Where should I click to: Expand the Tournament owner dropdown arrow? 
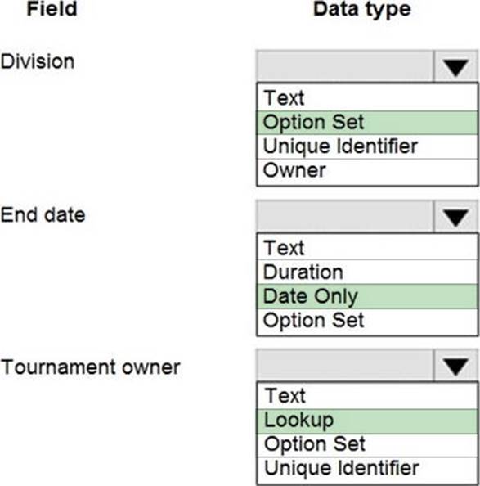pos(455,366)
